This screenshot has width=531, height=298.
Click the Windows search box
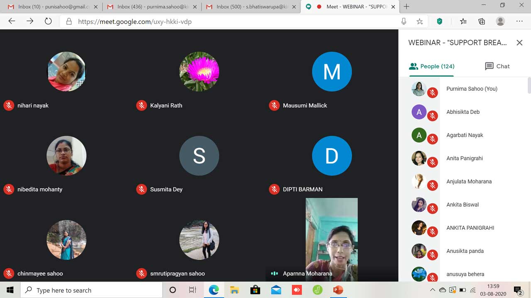tap(91, 290)
